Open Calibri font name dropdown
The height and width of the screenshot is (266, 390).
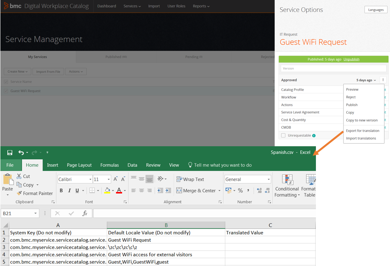90,179
